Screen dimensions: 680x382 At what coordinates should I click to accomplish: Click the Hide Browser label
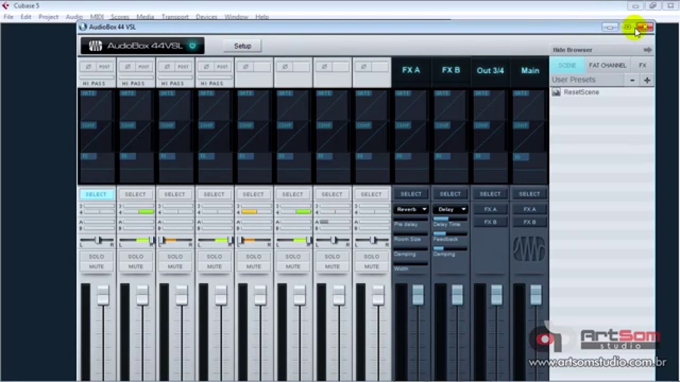tap(572, 50)
